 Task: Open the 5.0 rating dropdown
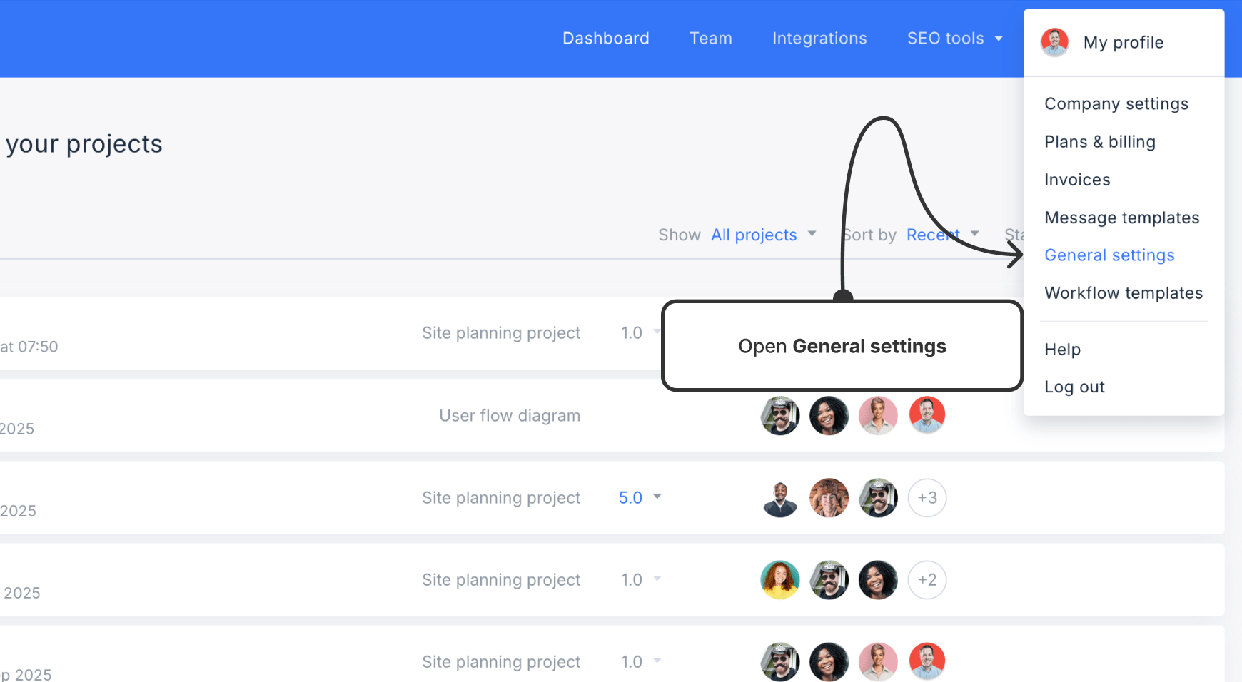click(x=640, y=498)
